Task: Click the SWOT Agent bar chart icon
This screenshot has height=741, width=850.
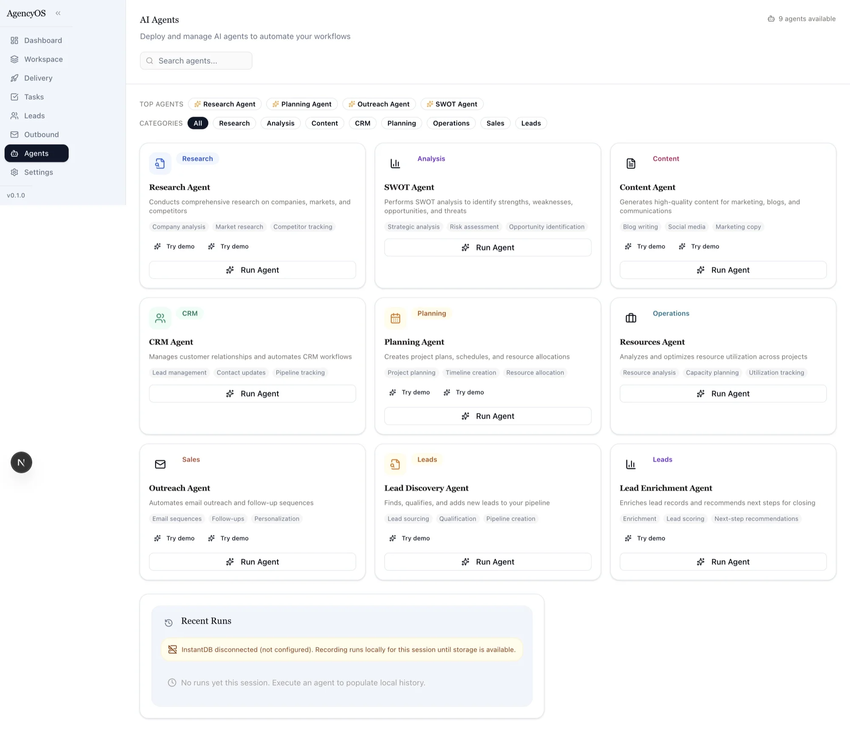Action: pyautogui.click(x=395, y=164)
